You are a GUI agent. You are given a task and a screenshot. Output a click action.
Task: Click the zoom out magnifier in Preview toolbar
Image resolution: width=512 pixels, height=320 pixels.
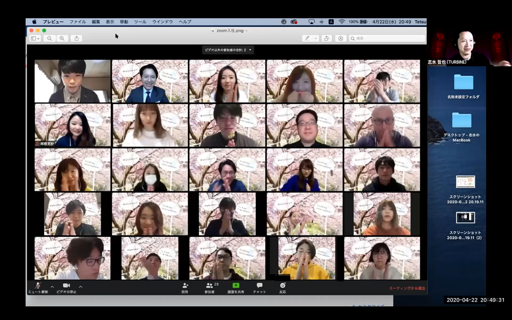(x=49, y=38)
